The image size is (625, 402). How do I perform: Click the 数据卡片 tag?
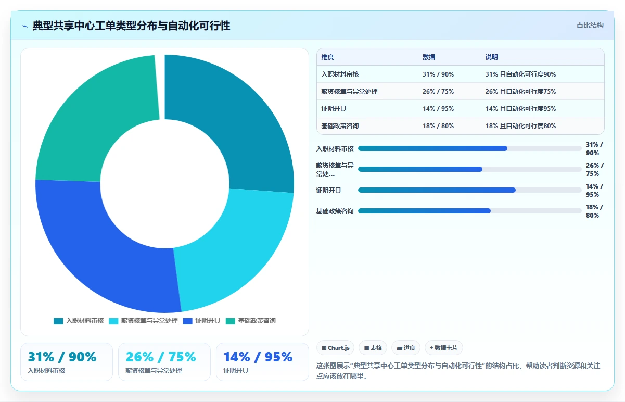pyautogui.click(x=443, y=348)
